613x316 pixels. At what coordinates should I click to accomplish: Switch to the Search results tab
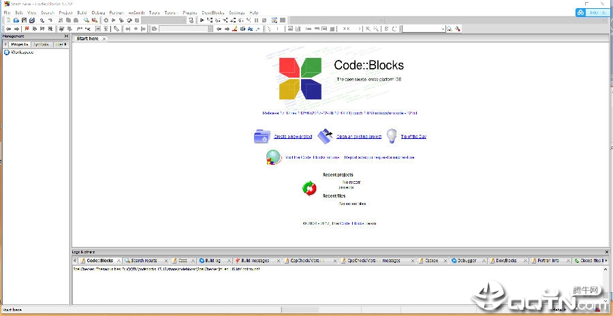click(144, 260)
